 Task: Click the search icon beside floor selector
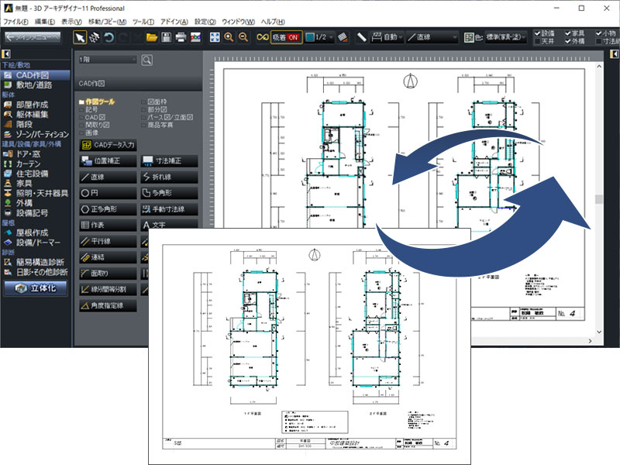(146, 59)
